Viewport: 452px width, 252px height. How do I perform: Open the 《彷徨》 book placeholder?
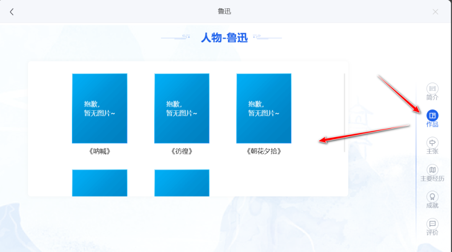pos(182,109)
